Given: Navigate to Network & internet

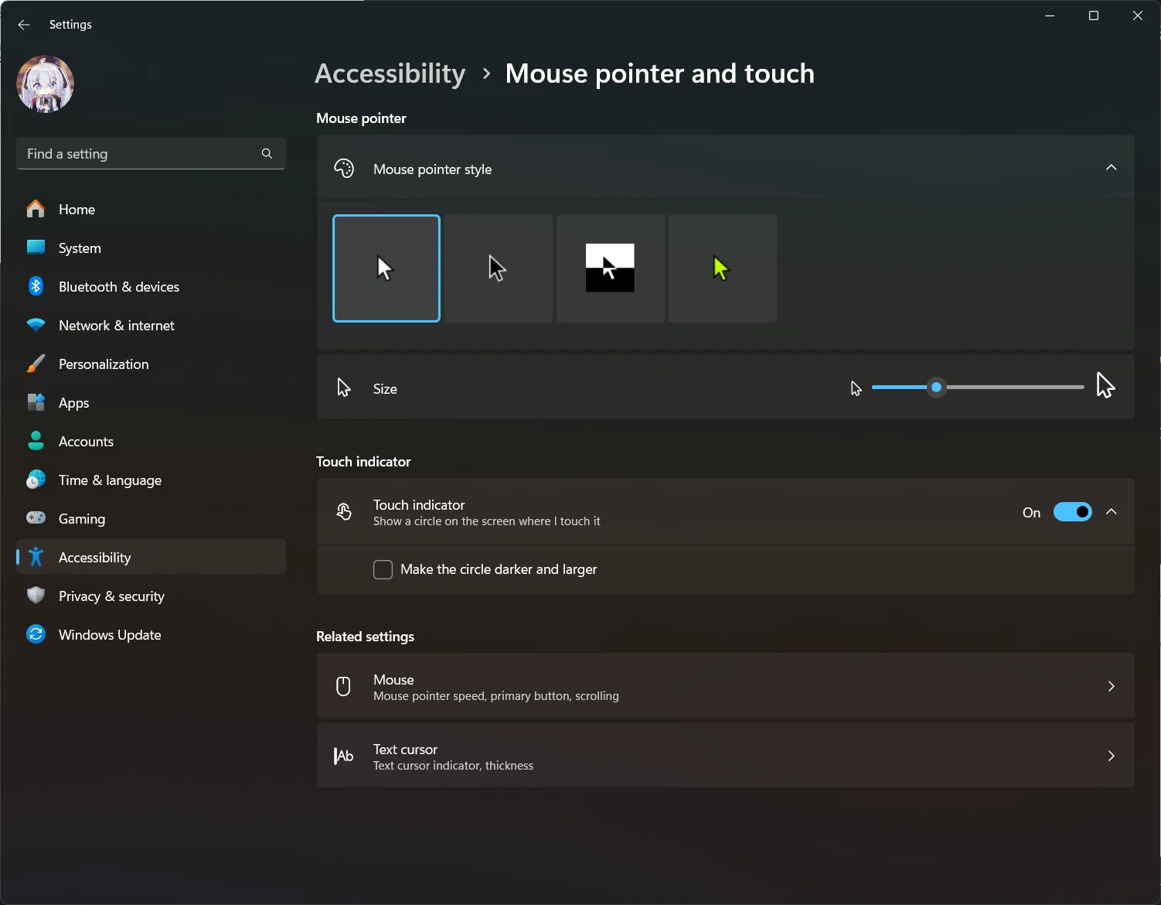Looking at the screenshot, I should click(151, 325).
